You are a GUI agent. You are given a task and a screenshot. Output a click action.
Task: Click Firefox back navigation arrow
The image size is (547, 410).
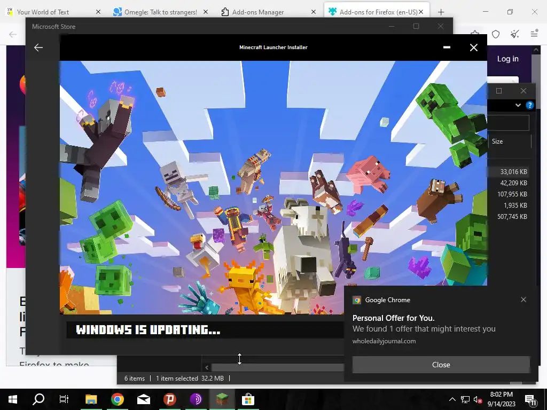tap(13, 34)
